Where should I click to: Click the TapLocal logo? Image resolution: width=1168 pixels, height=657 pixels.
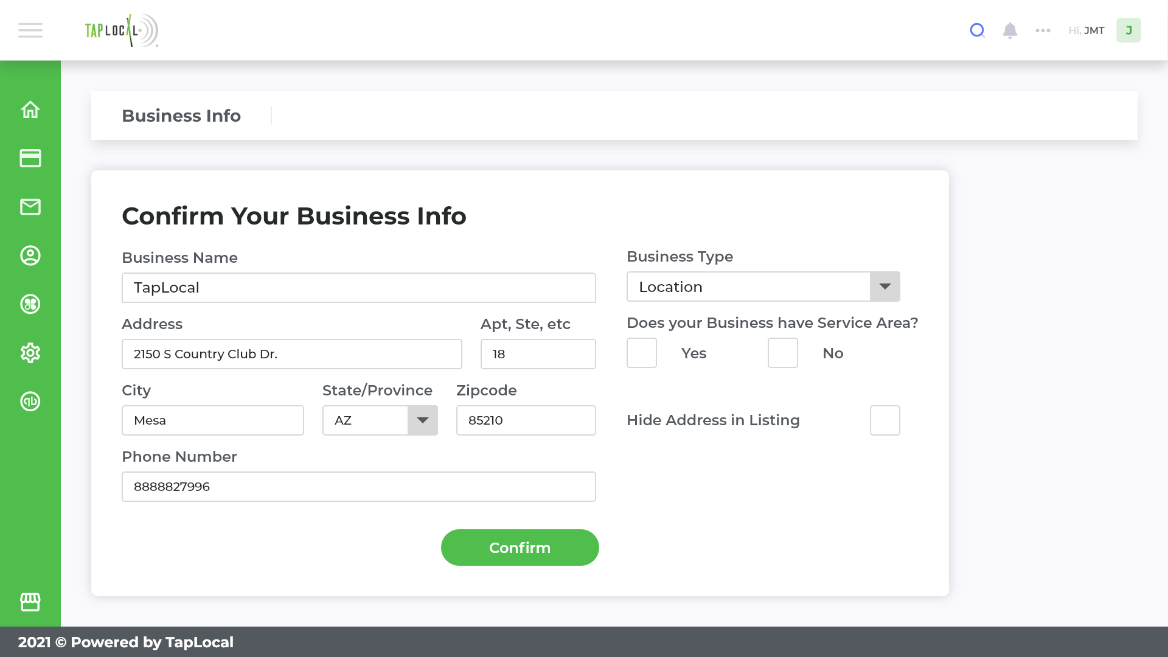(122, 30)
